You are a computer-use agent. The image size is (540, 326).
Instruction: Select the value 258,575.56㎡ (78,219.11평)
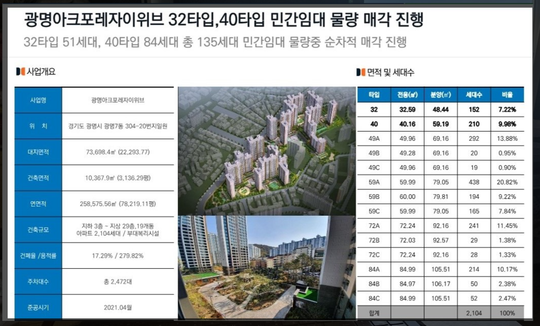(x=118, y=204)
